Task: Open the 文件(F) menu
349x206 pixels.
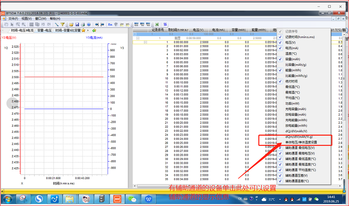Action: coord(13,19)
